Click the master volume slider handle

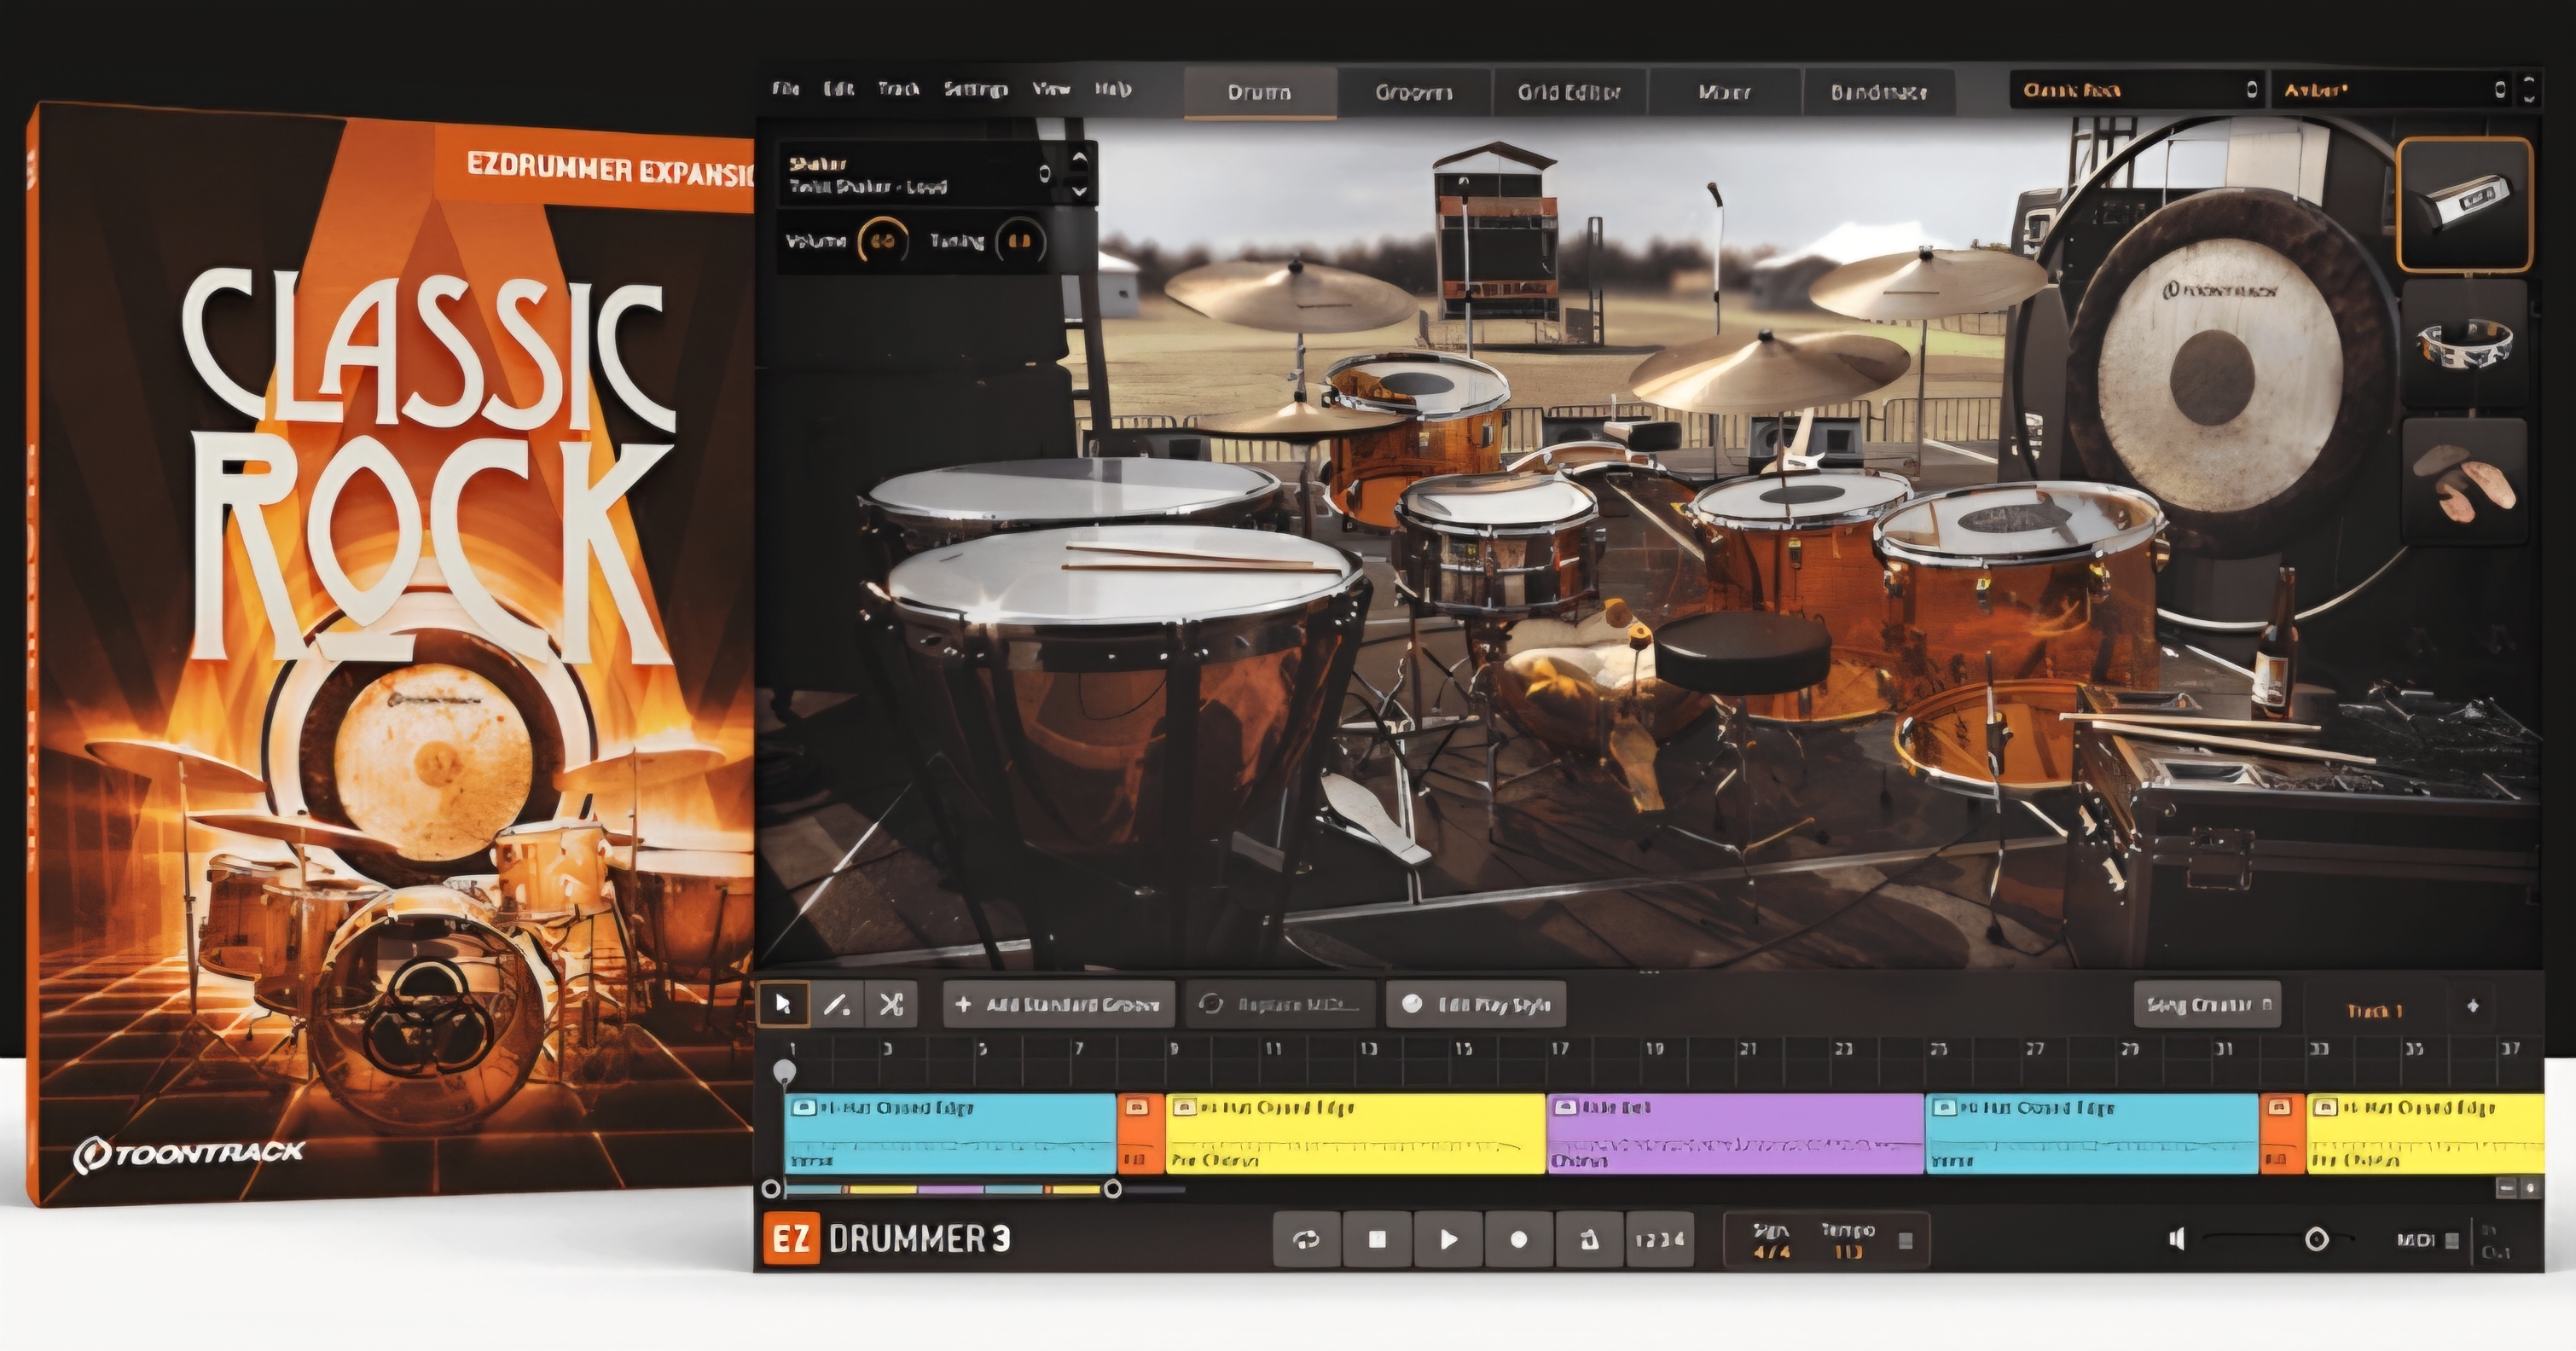coord(2316,1240)
